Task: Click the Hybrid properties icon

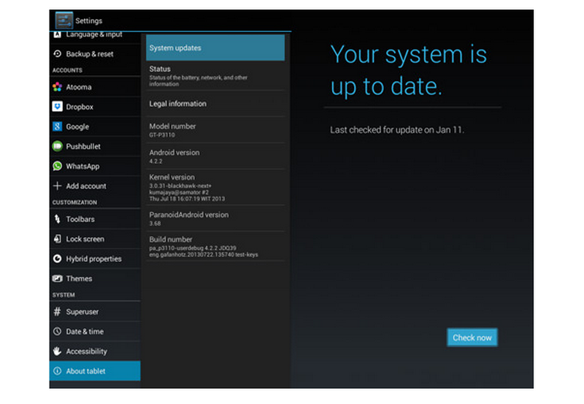Action: pyautogui.click(x=58, y=259)
